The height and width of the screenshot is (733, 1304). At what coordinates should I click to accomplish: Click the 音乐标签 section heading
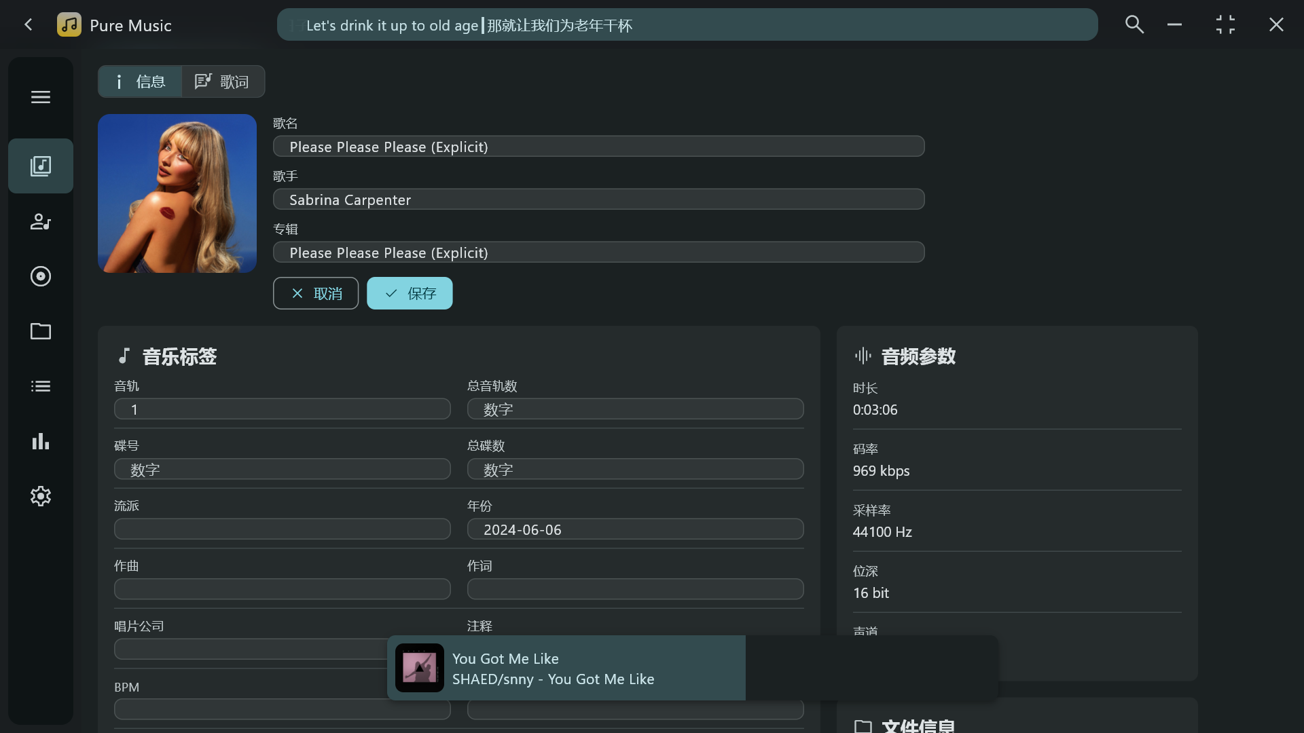pos(179,356)
